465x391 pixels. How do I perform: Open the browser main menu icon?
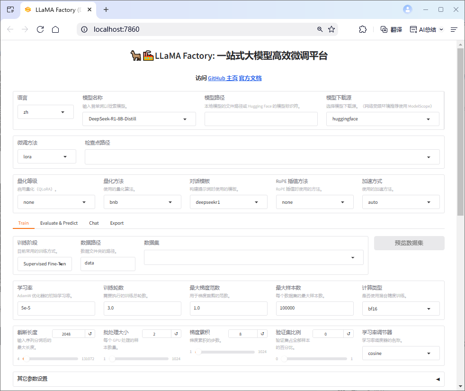coord(454,29)
